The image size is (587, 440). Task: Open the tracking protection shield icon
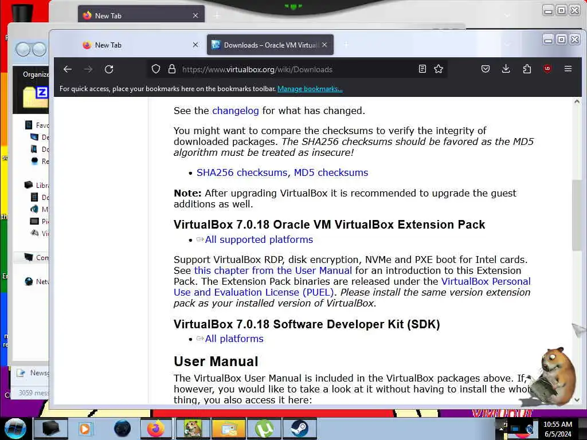(156, 69)
